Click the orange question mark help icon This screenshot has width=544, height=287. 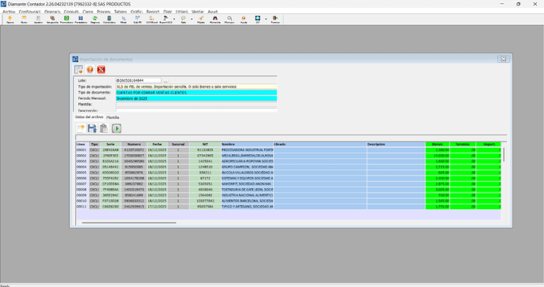tap(90, 69)
